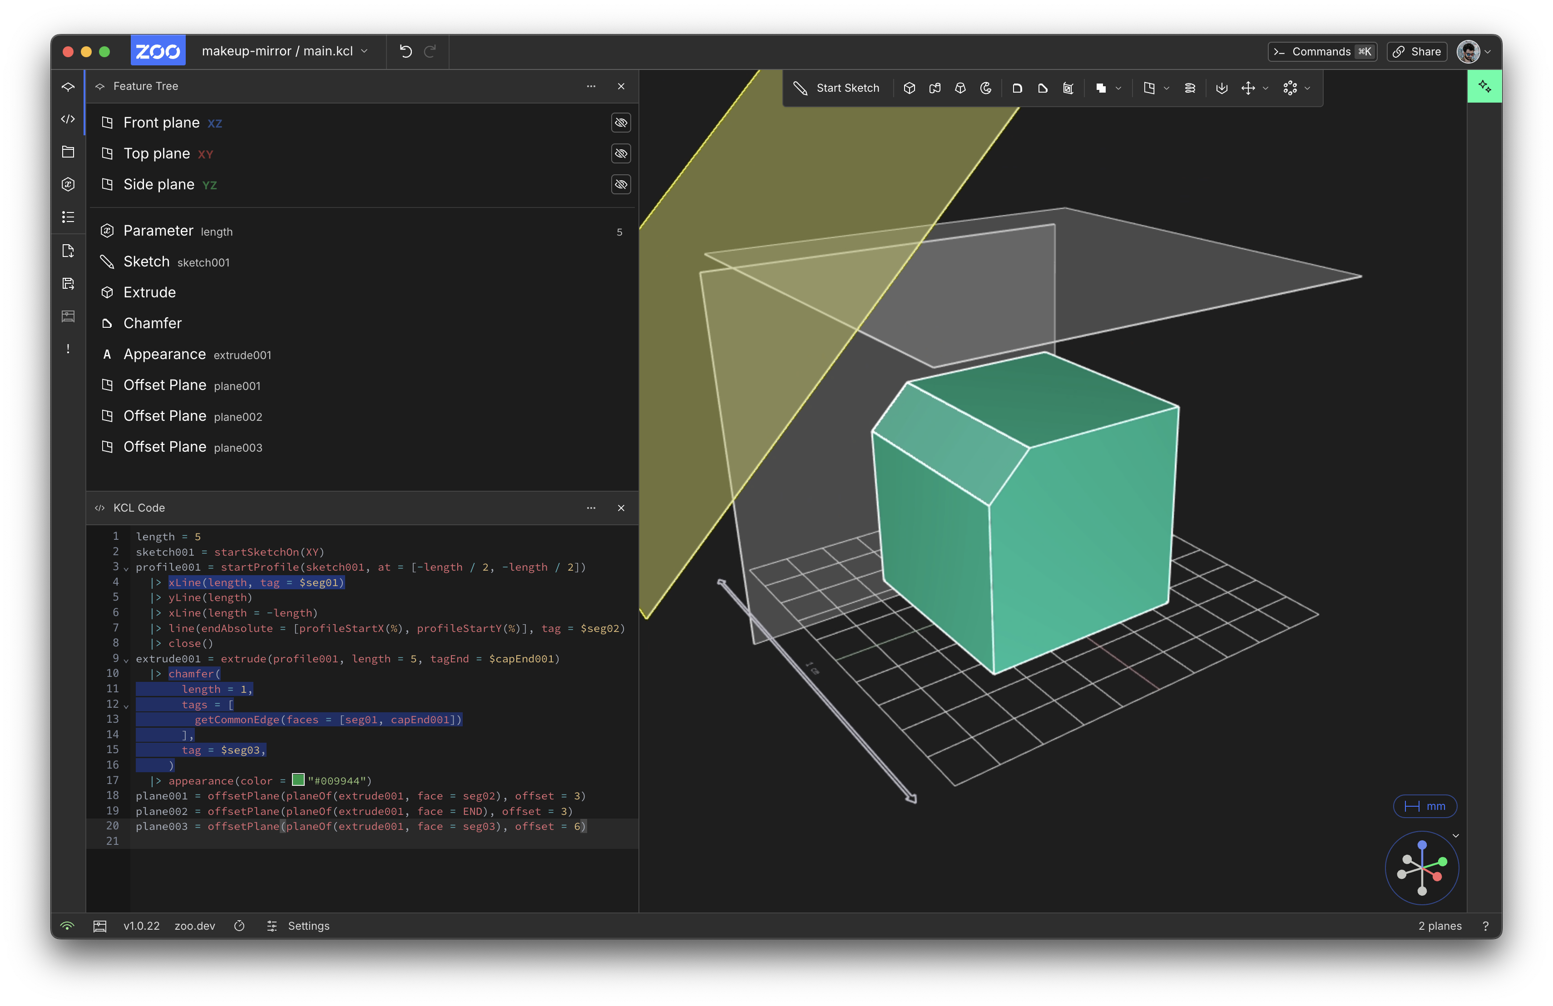This screenshot has height=1006, width=1553.
Task: Click the mm units indicator
Action: 1424,806
